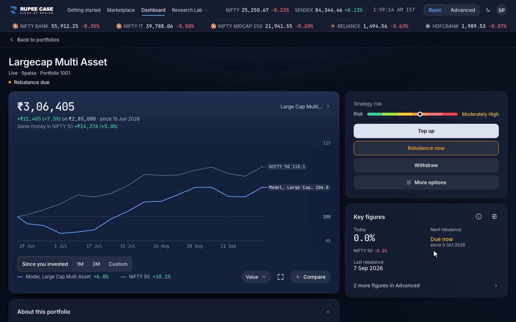Select the 1M chart range

[x=80, y=264]
